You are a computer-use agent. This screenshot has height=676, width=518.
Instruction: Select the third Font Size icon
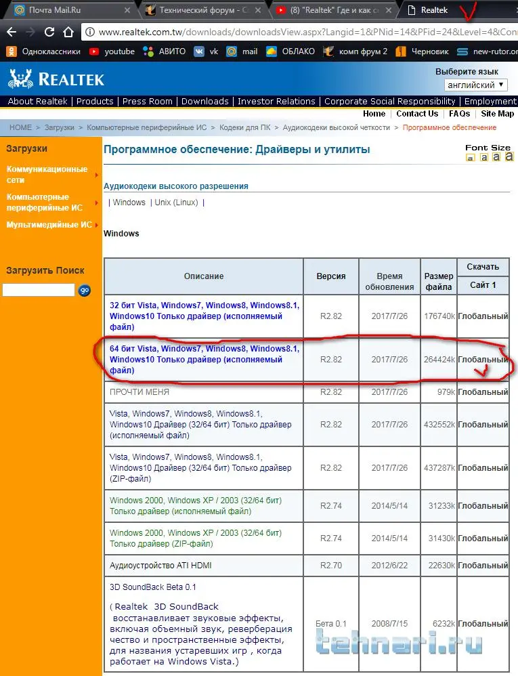pos(496,157)
